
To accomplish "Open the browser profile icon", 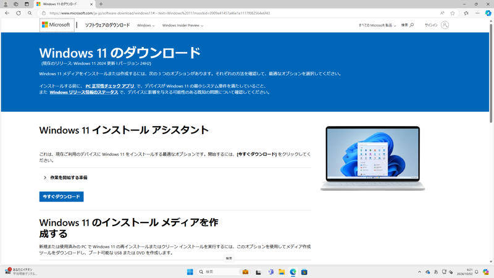I will coord(6,4).
